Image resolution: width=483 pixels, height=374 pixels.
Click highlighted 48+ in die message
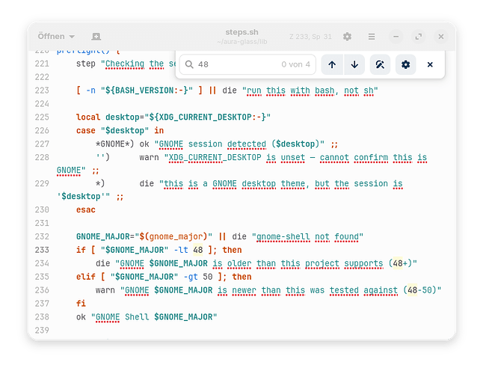[400, 263]
